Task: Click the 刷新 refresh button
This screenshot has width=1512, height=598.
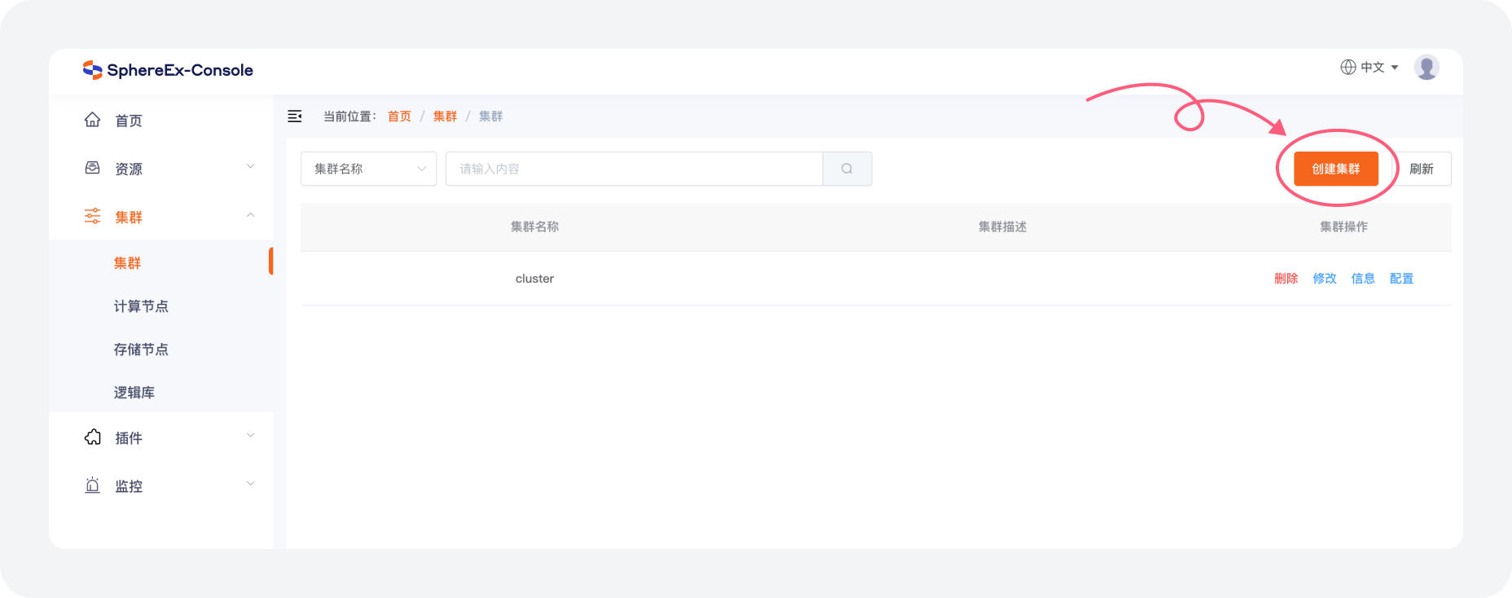Action: point(1422,169)
